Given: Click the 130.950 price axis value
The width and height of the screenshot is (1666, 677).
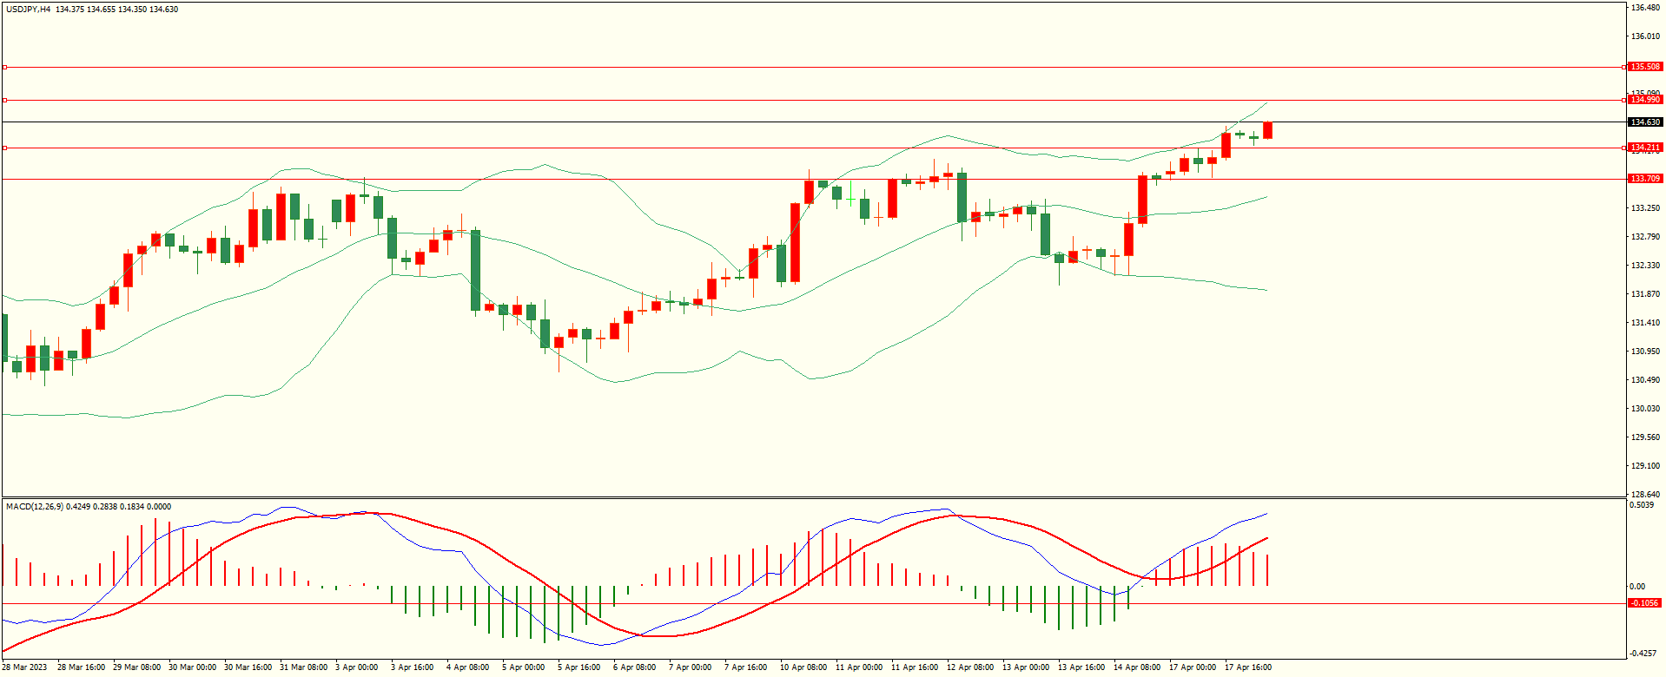Looking at the screenshot, I should [1645, 352].
